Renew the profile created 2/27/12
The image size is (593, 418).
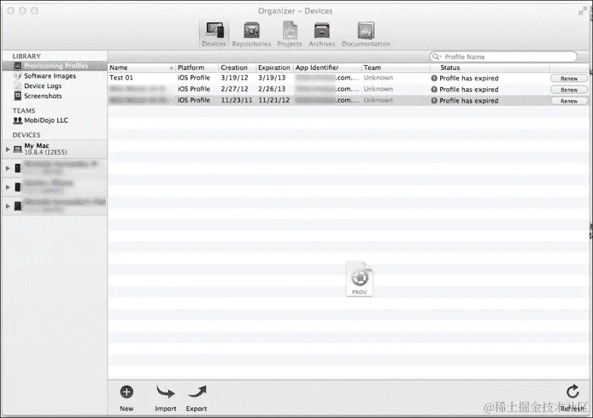click(569, 90)
